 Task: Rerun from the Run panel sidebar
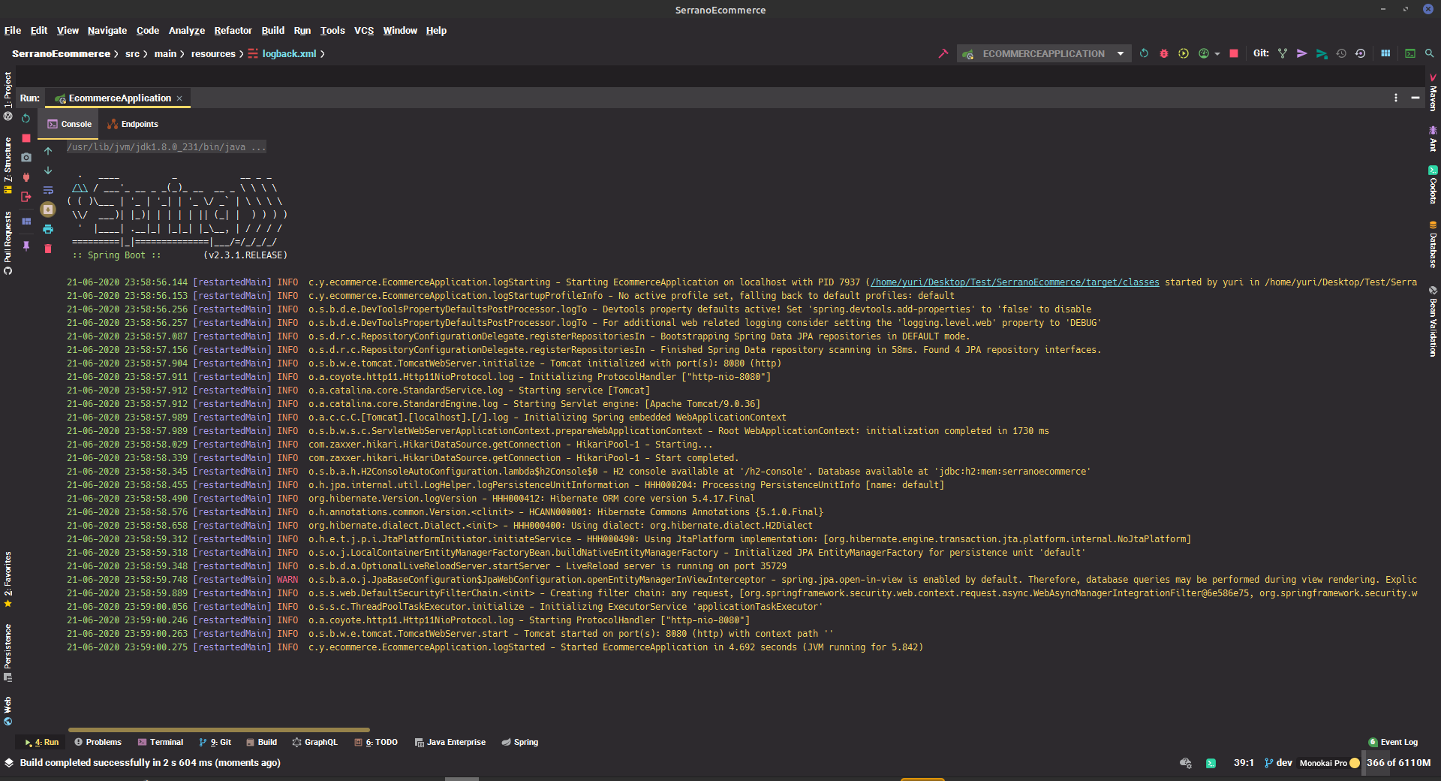[26, 119]
